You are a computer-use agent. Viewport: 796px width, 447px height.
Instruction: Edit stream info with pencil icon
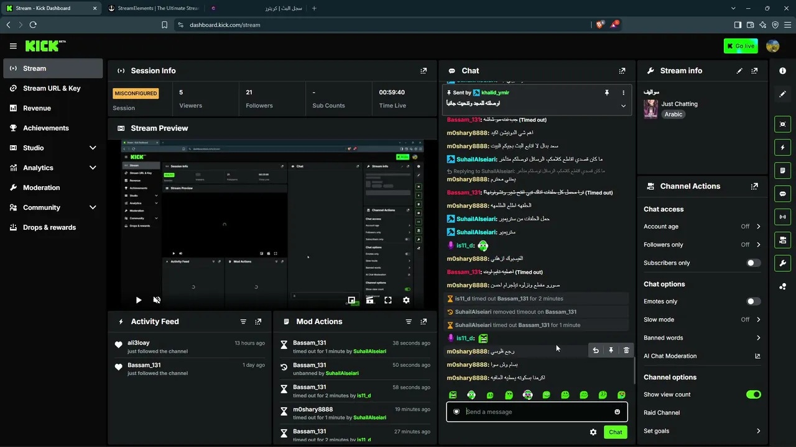(739, 71)
